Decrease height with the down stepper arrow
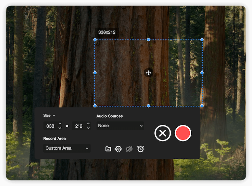 coord(88,128)
